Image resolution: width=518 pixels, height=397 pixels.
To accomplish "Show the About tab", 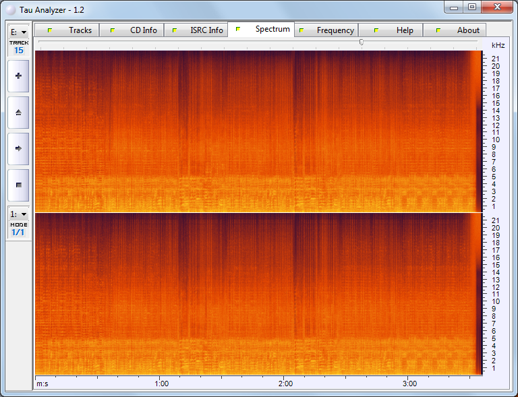I will (455, 30).
